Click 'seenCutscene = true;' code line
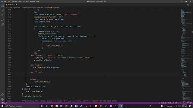This screenshot has height=108, width=193. (36, 87)
